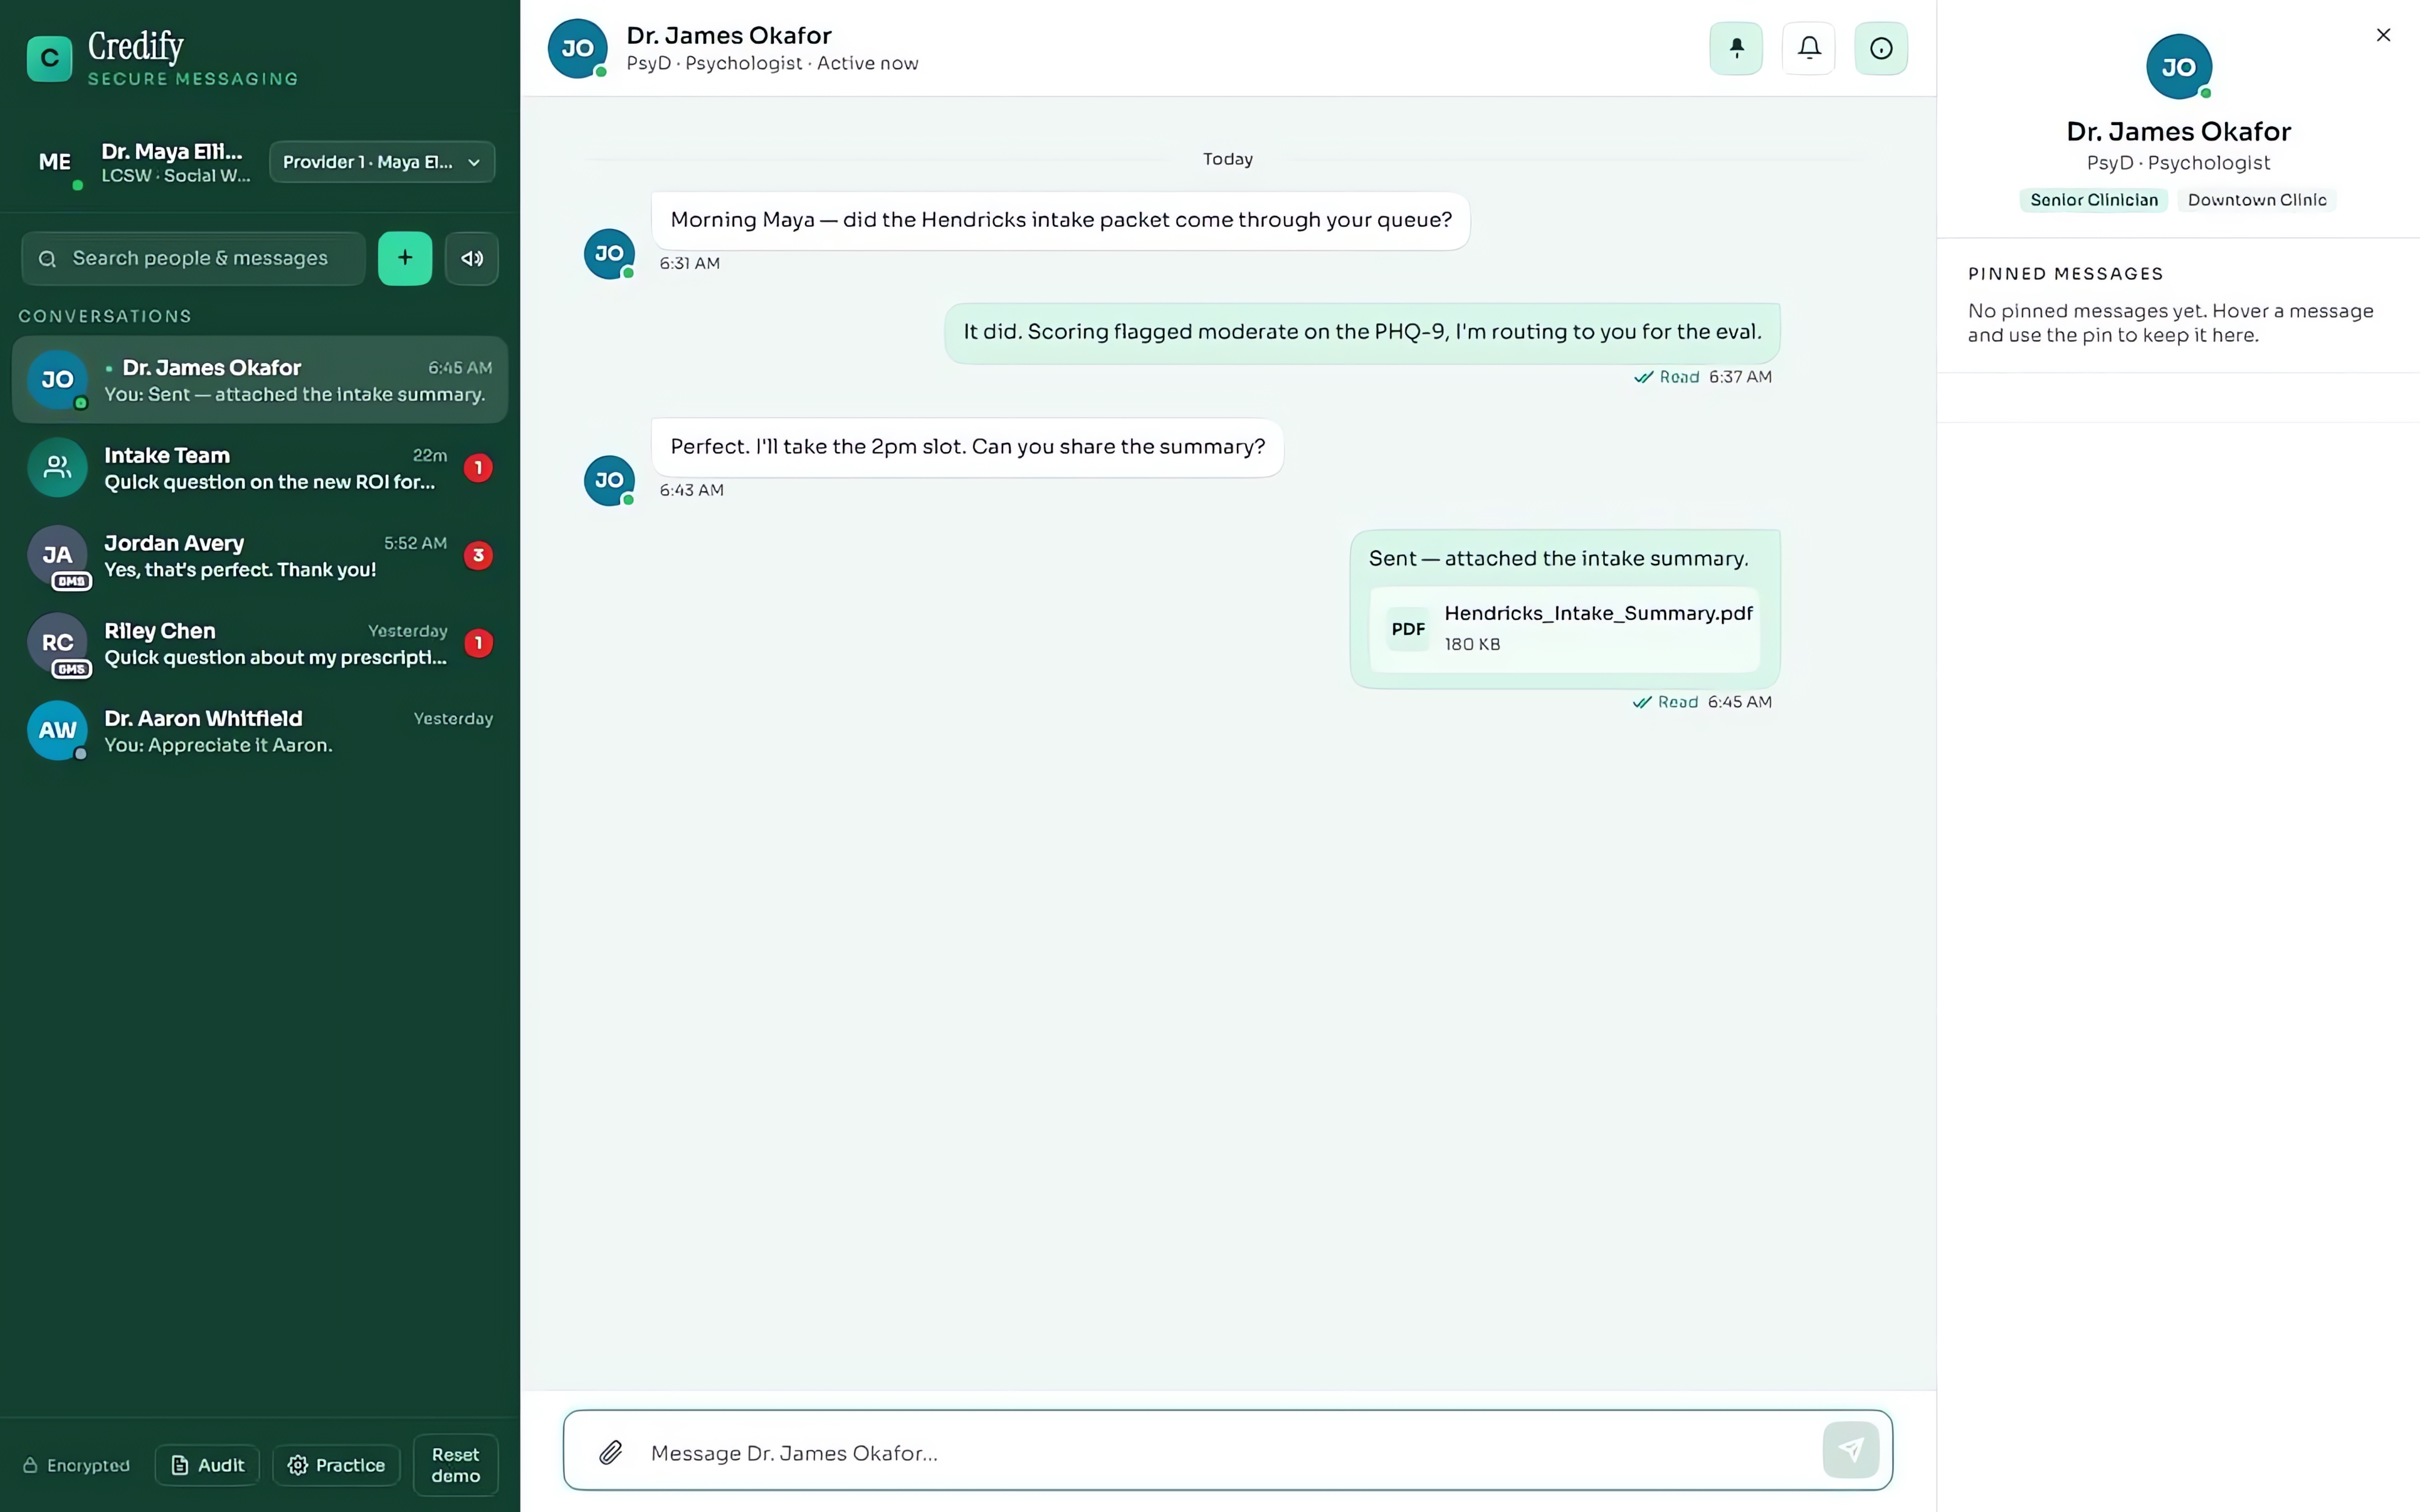Viewport: 2420px width, 1512px height.
Task: Toggle the pinned messages pin icon
Action: (x=1736, y=48)
